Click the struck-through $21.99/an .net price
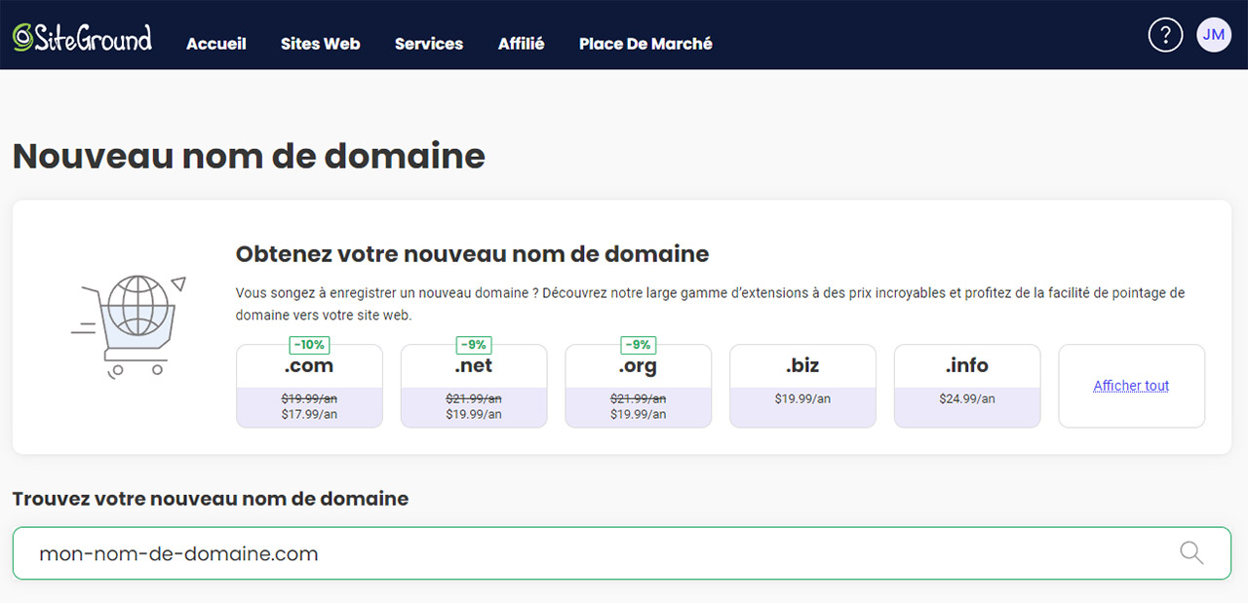The width and height of the screenshot is (1248, 603). coord(474,398)
